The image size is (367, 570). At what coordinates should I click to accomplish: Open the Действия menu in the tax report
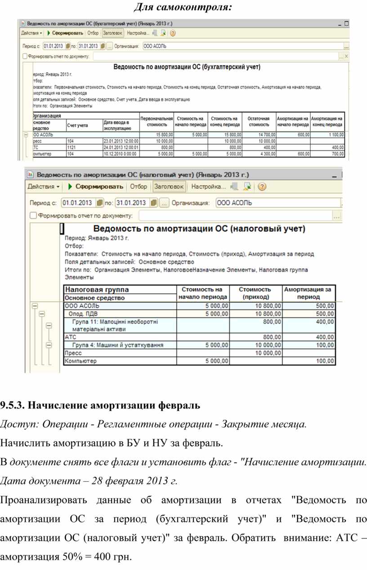coord(44,186)
